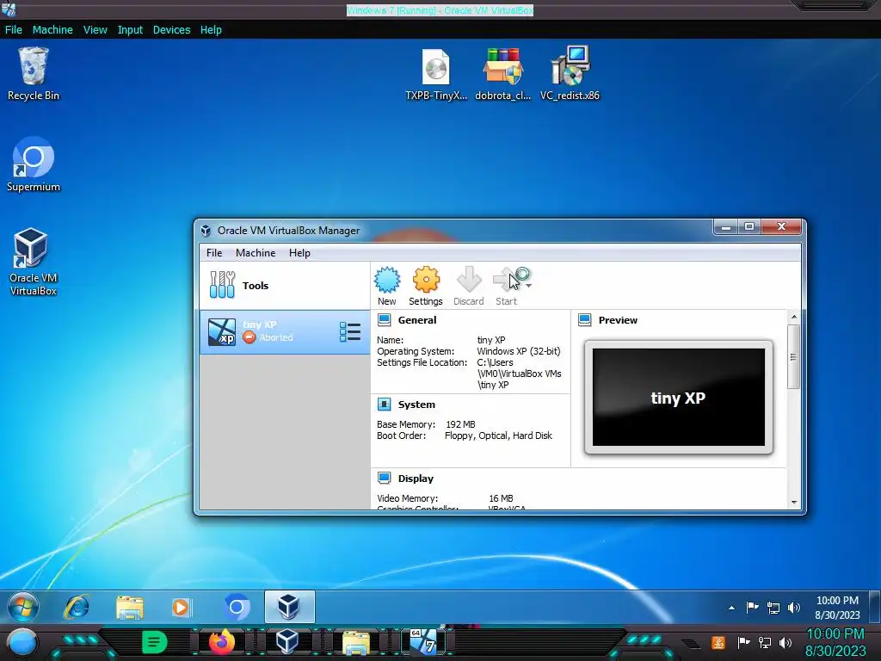Open Settings for the tiny XP machine
The height and width of the screenshot is (661, 881).
pos(425,286)
